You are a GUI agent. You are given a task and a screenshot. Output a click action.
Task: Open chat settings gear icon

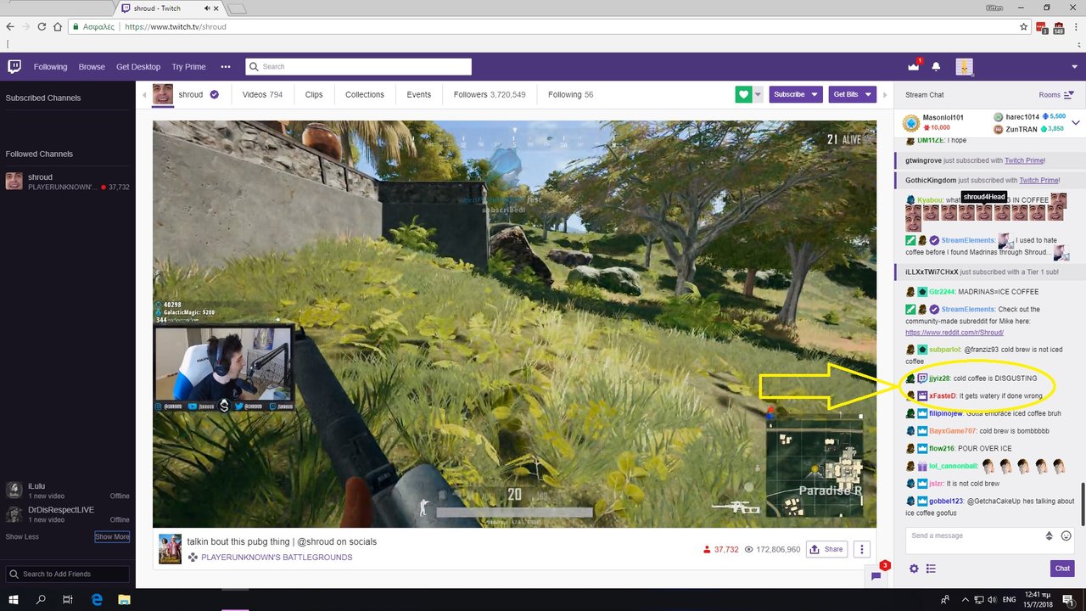click(x=914, y=569)
